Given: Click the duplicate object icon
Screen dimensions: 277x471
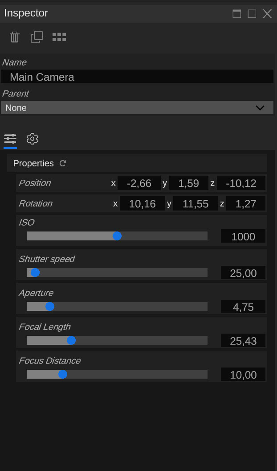Looking at the screenshot, I should point(37,37).
